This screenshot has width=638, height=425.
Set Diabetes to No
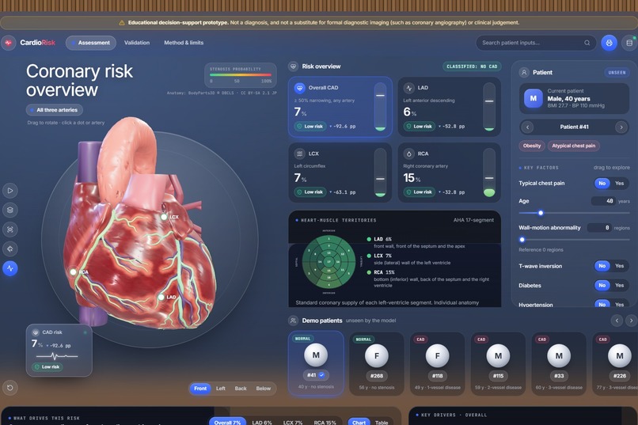602,286
